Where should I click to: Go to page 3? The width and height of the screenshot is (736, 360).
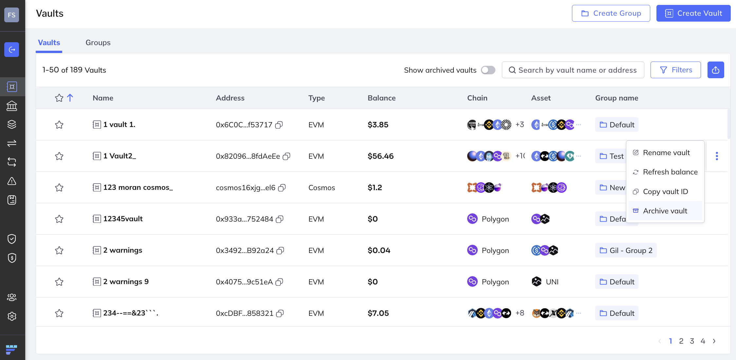pos(692,341)
